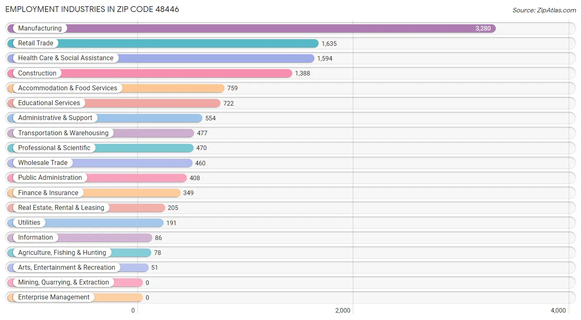Click the 4,000 axis tick label

click(x=558, y=311)
